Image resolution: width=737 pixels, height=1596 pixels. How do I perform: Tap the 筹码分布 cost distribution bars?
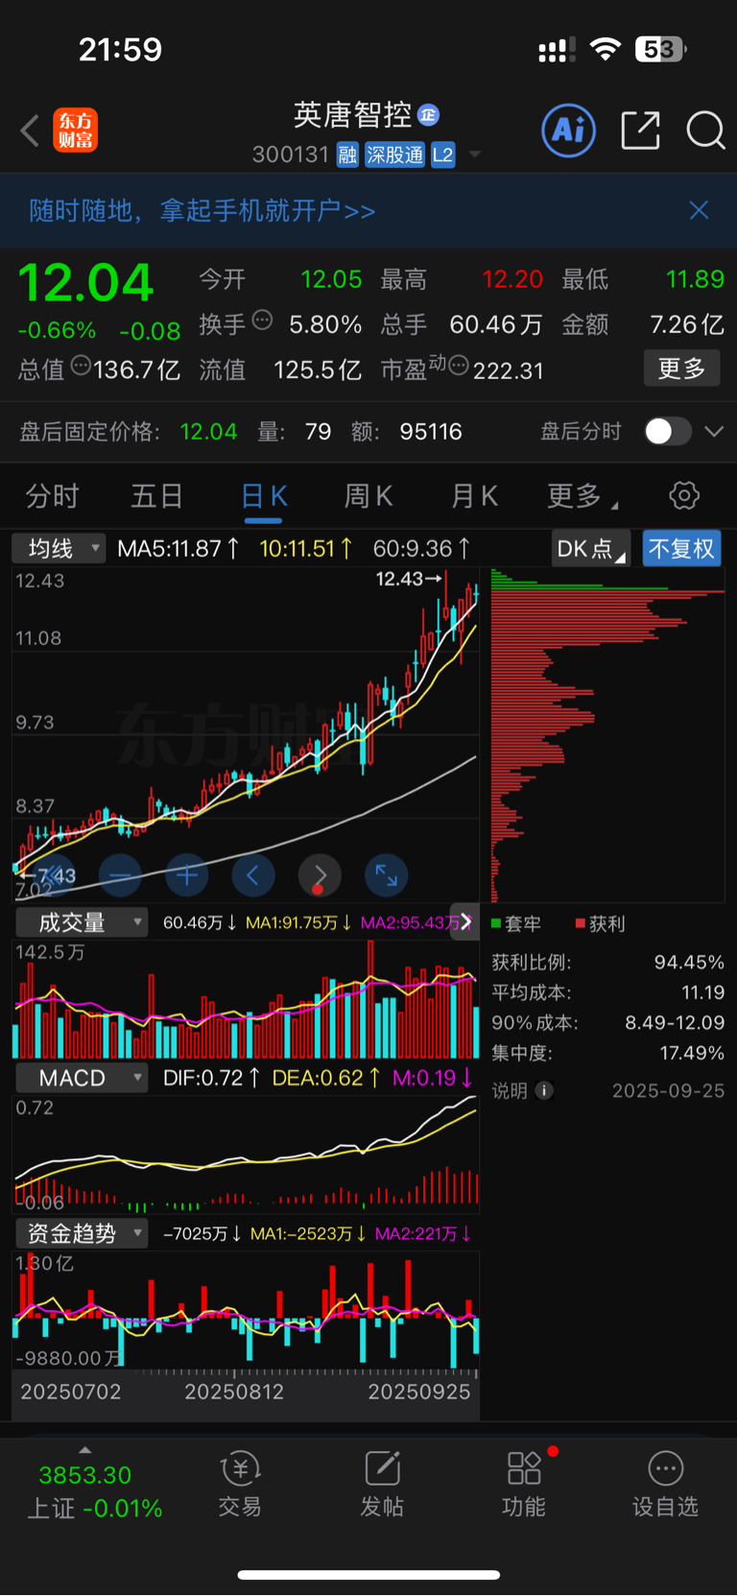(607, 734)
